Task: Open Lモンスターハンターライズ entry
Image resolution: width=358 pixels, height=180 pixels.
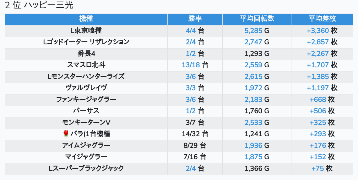Action: pos(86,76)
